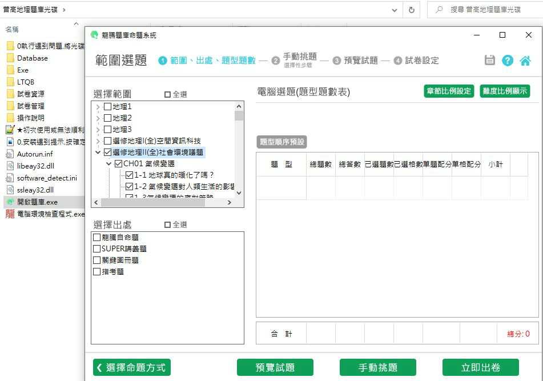
Task: Check 全選 beside 選擇範圍
Action: pos(167,94)
